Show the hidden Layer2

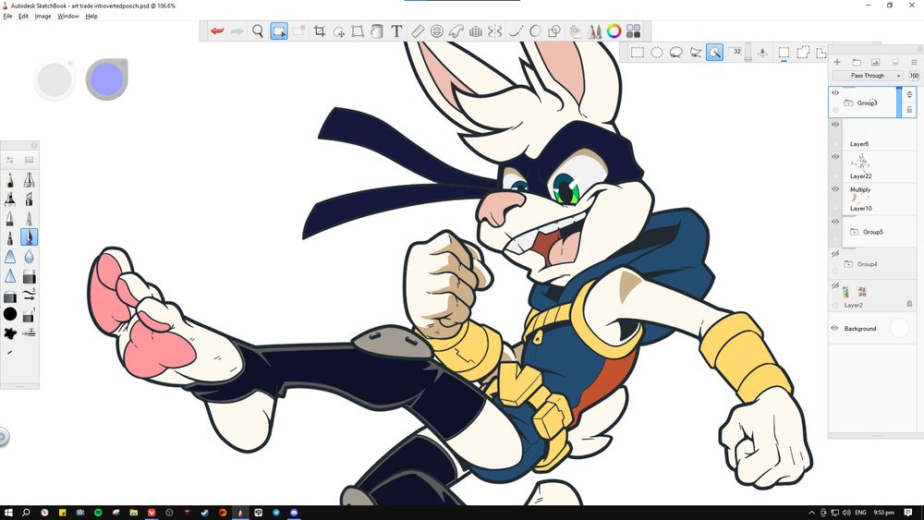(835, 285)
